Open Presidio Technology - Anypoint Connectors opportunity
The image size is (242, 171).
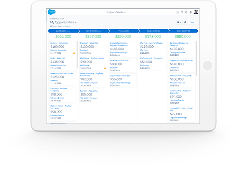pos(119,44)
